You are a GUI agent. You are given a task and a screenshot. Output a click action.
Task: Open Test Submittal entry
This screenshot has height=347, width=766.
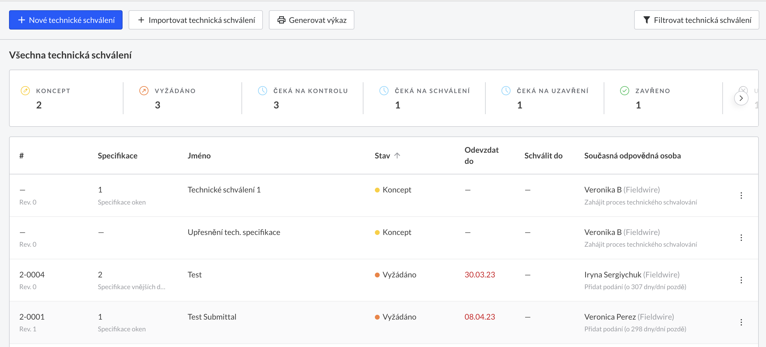(x=212, y=317)
